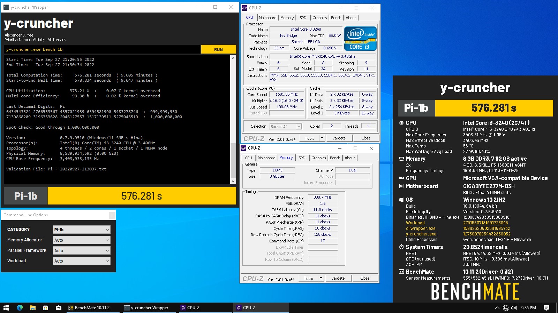Expand the Tools arrow in upper CPU-Z window
The height and width of the screenshot is (313, 558).
coord(322,138)
